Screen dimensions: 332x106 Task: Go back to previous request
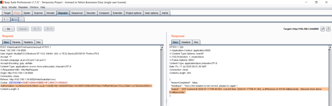tap(34, 29)
